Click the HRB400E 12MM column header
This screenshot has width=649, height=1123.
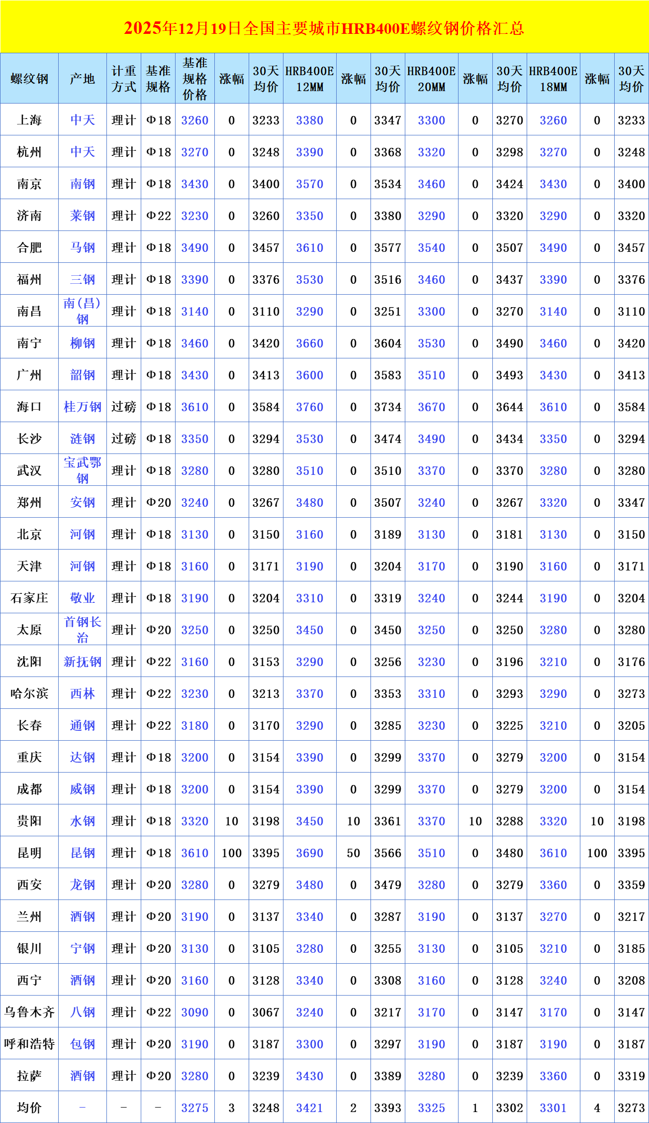click(x=310, y=79)
